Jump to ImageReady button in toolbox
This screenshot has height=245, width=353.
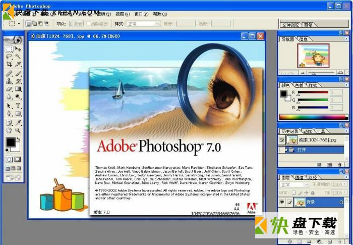[x=13, y=177]
